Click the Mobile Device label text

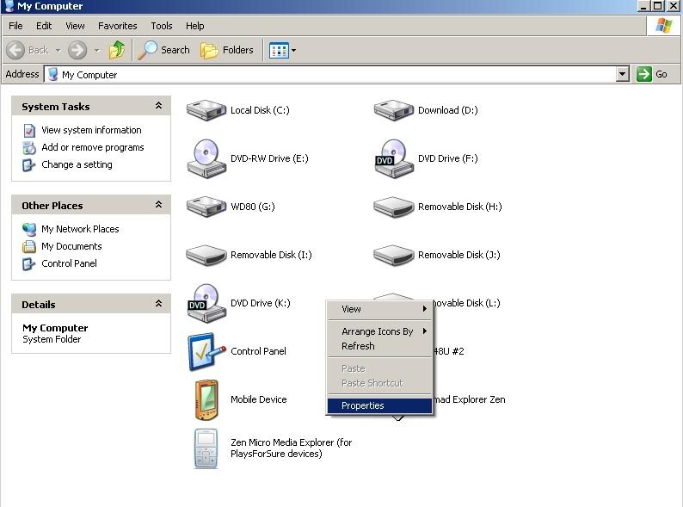(259, 399)
